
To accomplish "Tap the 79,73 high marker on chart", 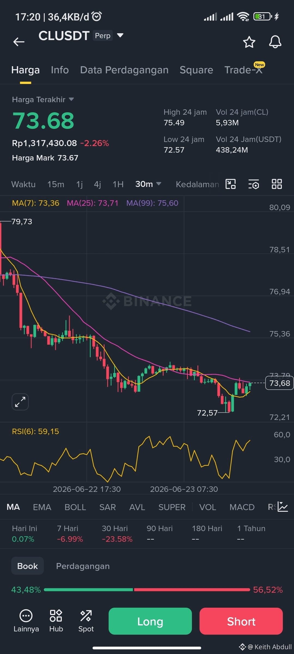I will [x=22, y=222].
